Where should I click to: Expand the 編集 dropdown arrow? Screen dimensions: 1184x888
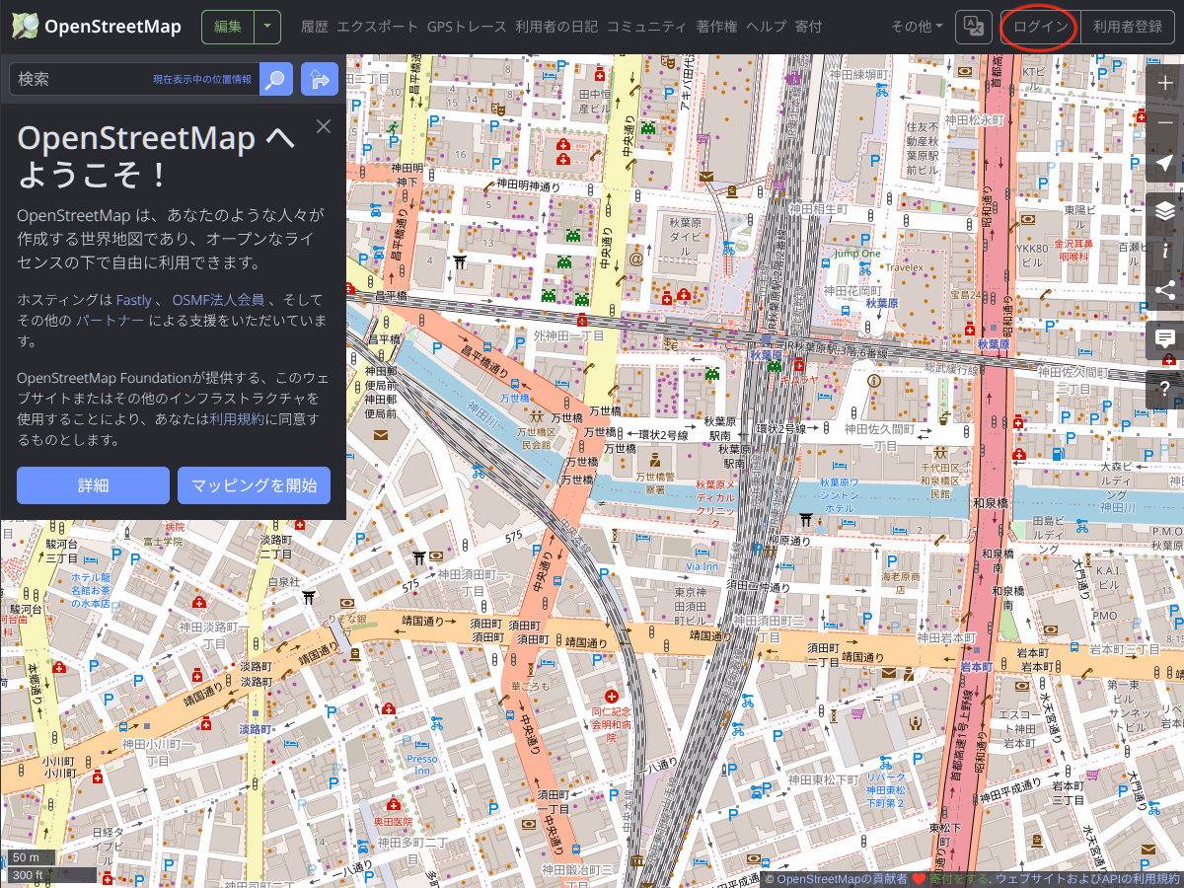[267, 27]
